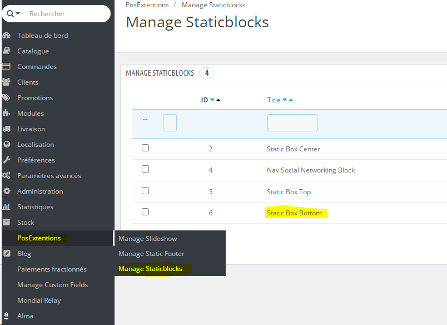Viewport: 447px width, 325px height.
Task: Click PosExtentions breadcrumb link
Action: [x=147, y=5]
